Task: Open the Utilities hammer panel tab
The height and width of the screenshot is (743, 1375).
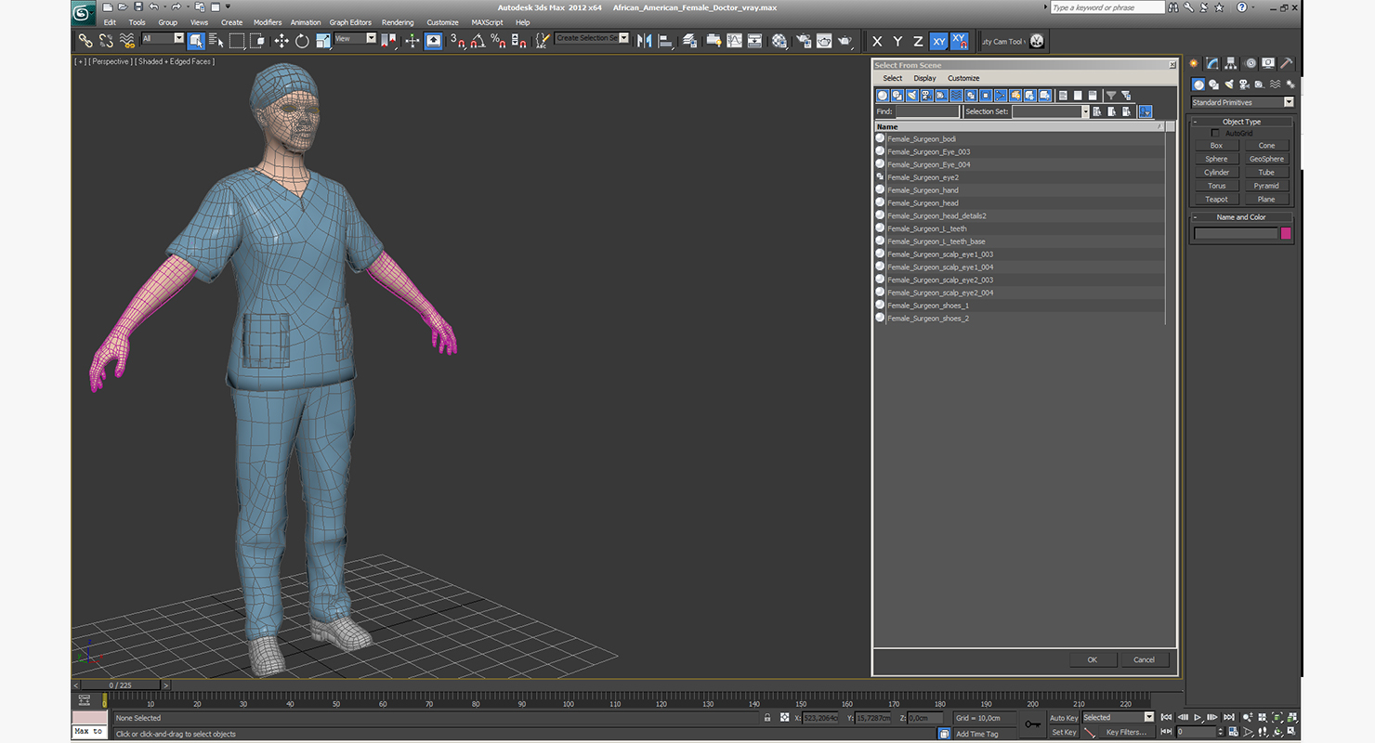Action: point(1286,63)
